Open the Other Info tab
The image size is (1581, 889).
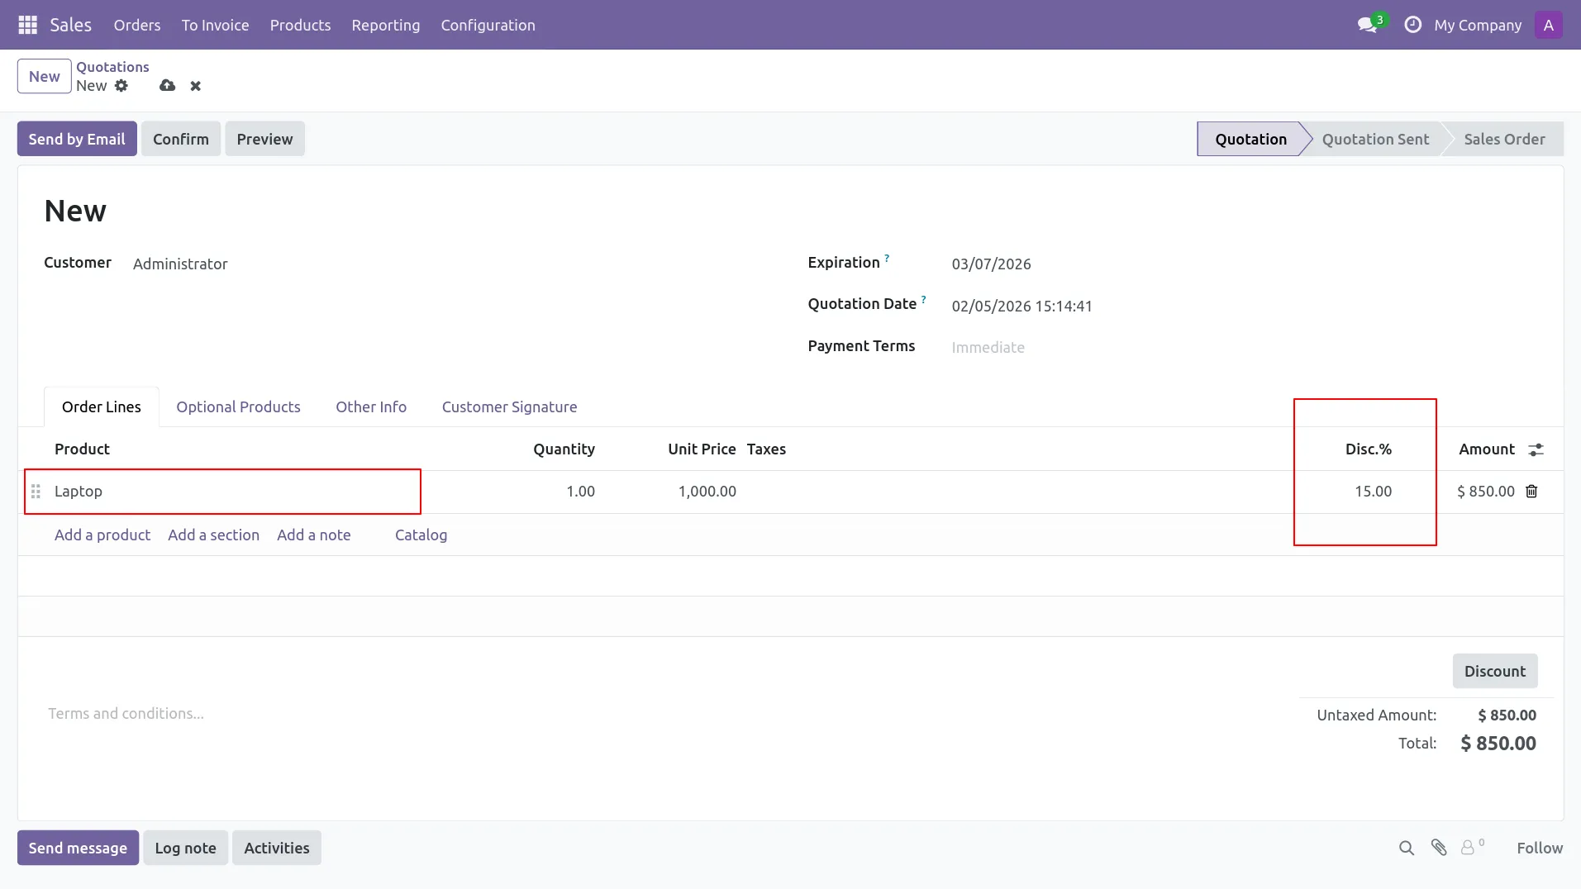[x=370, y=406]
